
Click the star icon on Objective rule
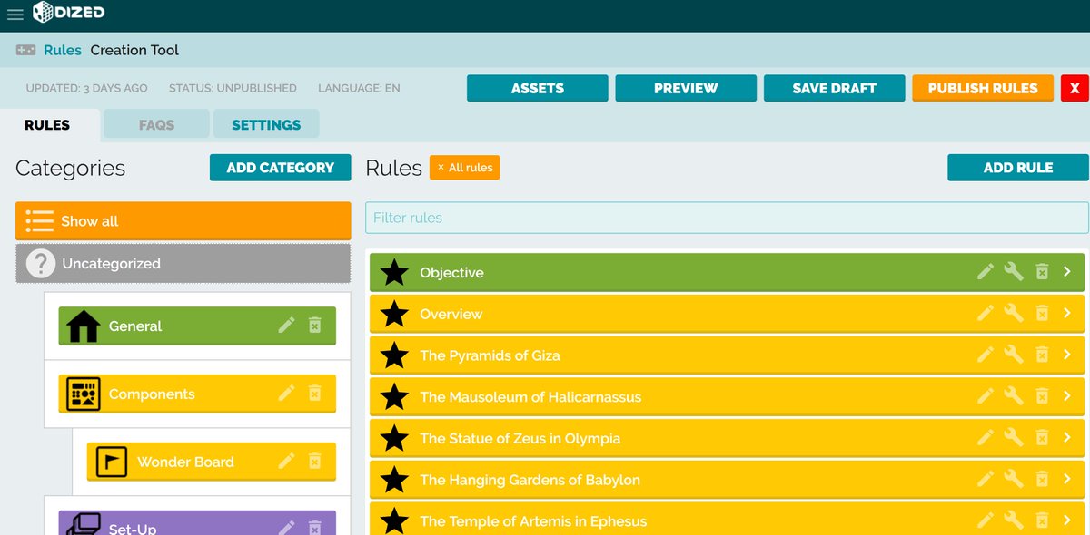[394, 272]
